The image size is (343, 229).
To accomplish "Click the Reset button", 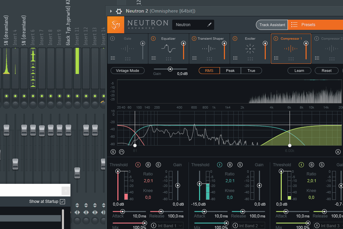I will click(x=326, y=71).
